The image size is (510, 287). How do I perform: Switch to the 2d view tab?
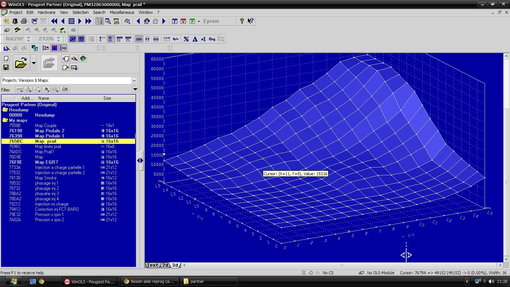[165, 265]
